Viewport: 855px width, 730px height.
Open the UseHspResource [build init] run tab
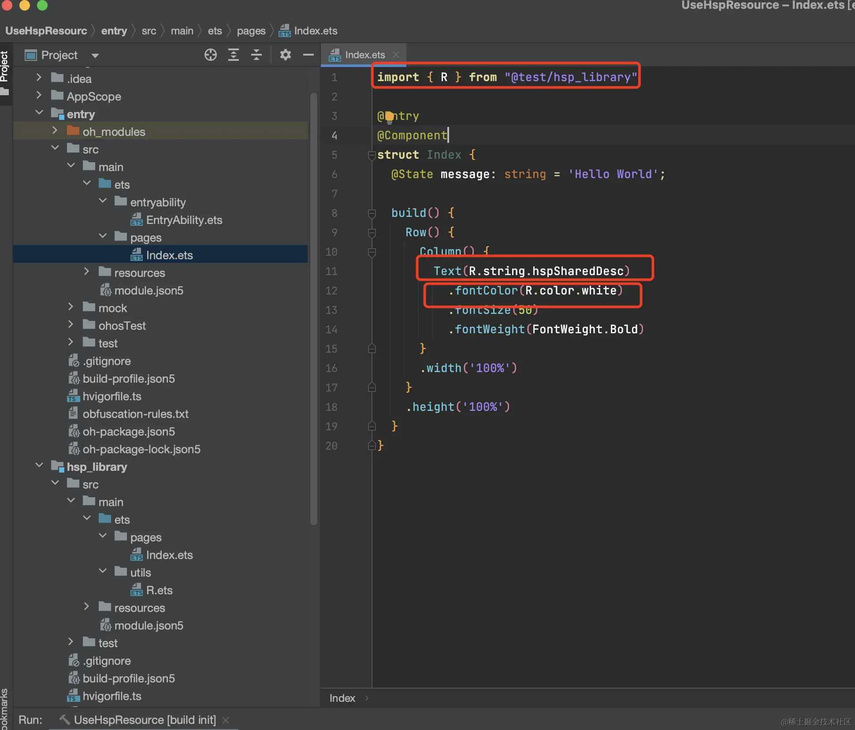(145, 720)
